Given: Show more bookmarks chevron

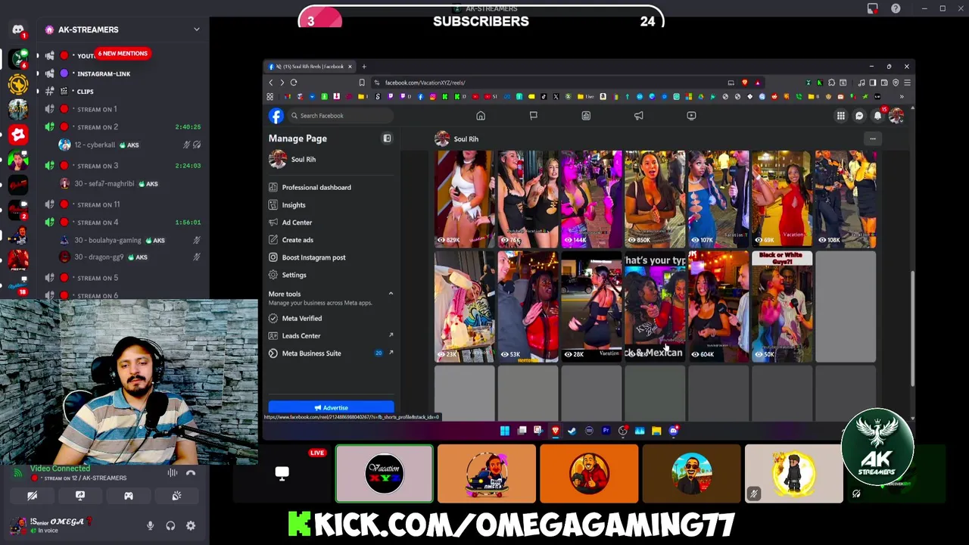Looking at the screenshot, I should pyautogui.click(x=901, y=97).
